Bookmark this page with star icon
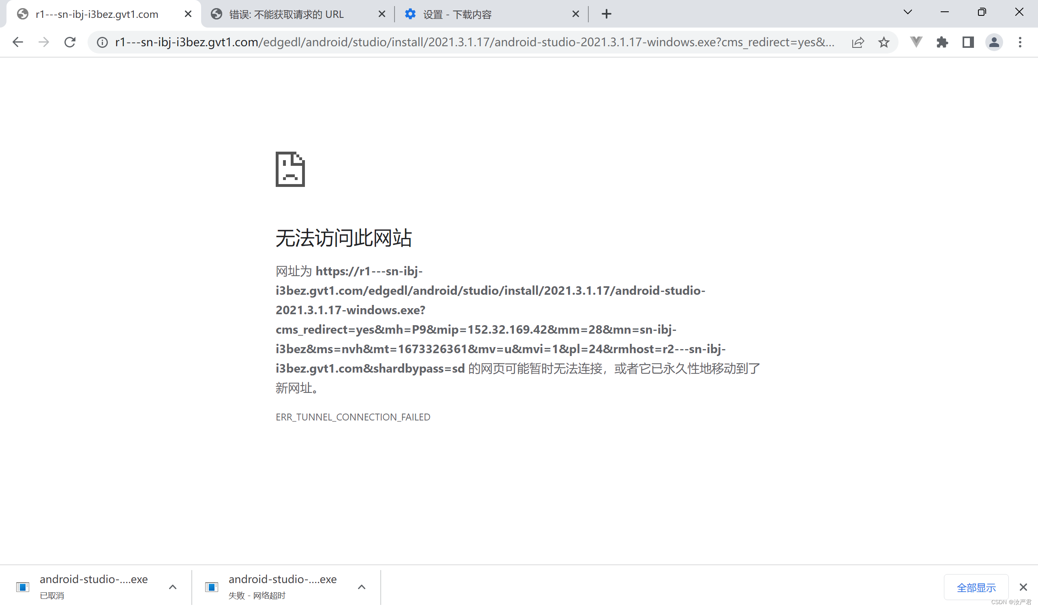Screen dimensions: 1038x609 click(x=884, y=42)
